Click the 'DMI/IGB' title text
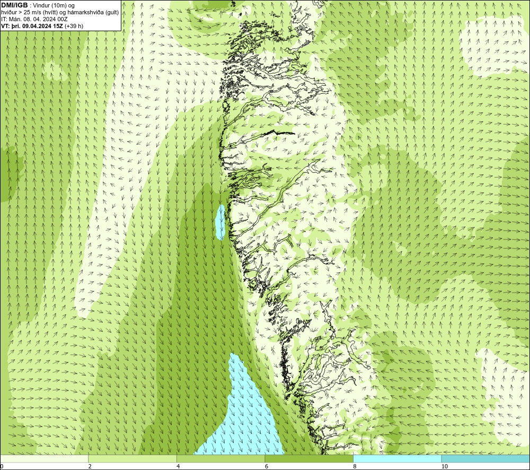Image resolution: width=530 pixels, height=470 pixels. [x=14, y=5]
